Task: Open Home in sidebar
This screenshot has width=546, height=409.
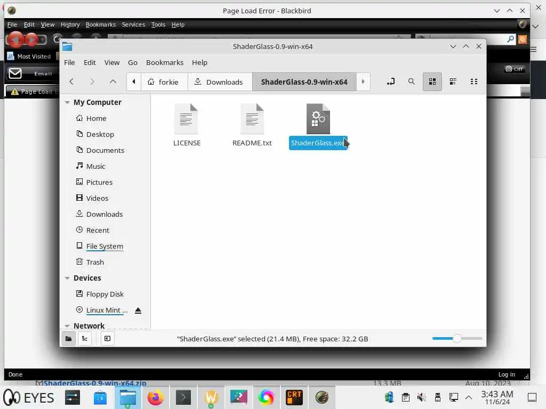Action: coord(96,118)
